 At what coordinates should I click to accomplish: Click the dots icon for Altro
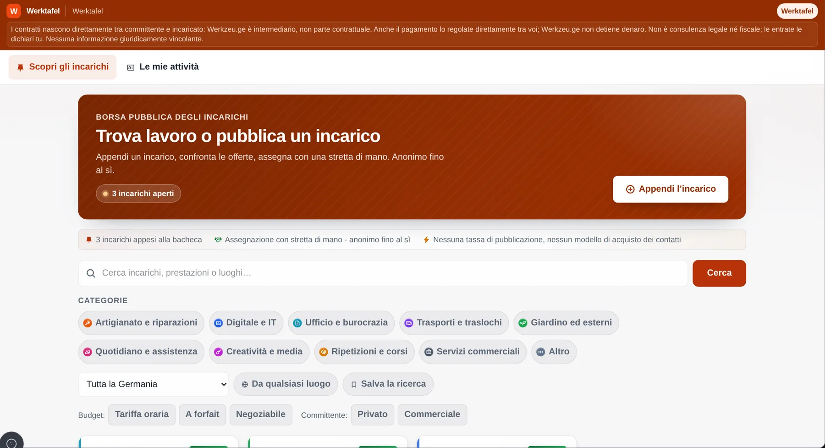(x=541, y=352)
